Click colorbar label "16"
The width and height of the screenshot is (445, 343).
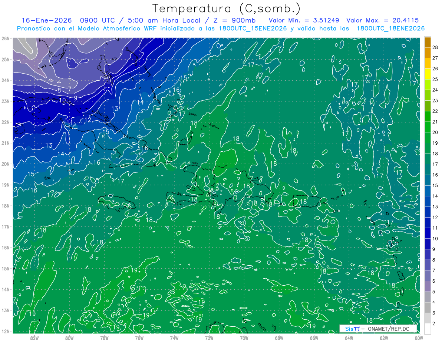point(435,175)
